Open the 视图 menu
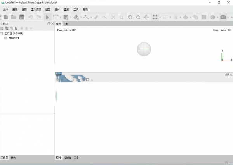This screenshot has width=233, height=165. coord(24,9)
